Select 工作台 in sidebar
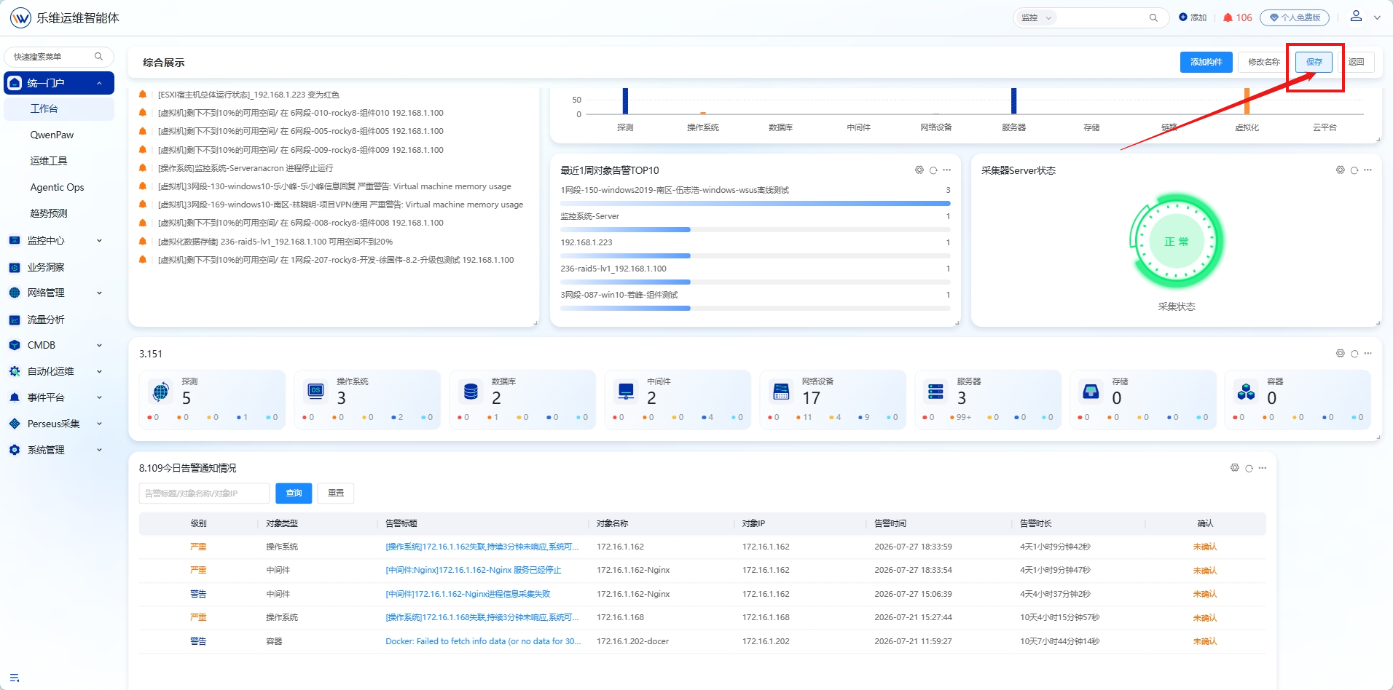Image resolution: width=1393 pixels, height=690 pixels. point(59,108)
